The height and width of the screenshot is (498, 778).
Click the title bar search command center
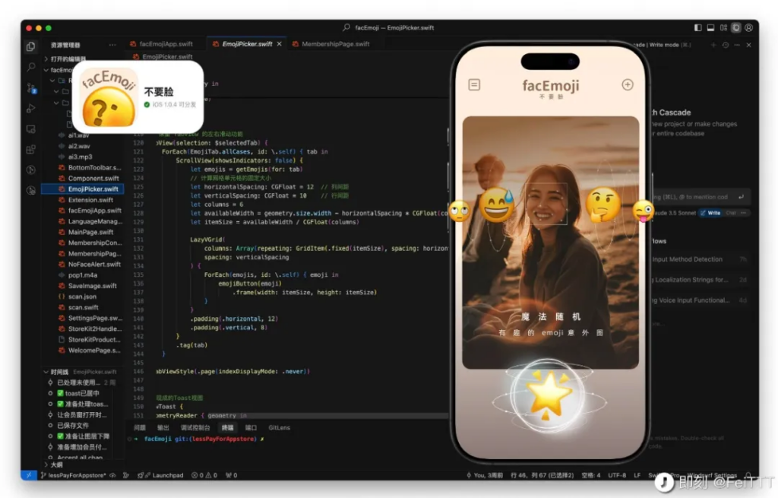tap(388, 28)
